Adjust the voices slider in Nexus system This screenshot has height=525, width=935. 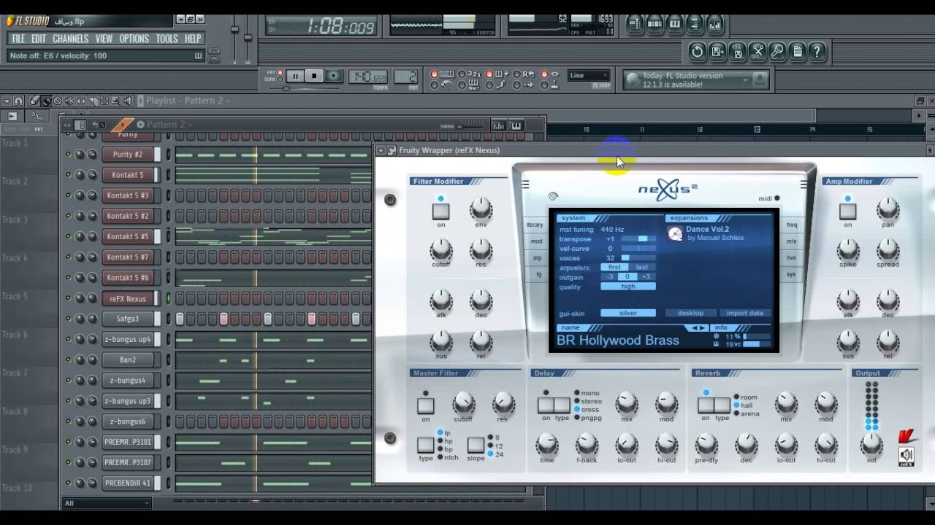point(638,258)
